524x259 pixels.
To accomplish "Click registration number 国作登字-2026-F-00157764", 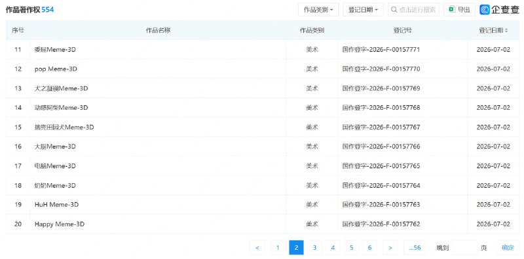I will pyautogui.click(x=381, y=185).
